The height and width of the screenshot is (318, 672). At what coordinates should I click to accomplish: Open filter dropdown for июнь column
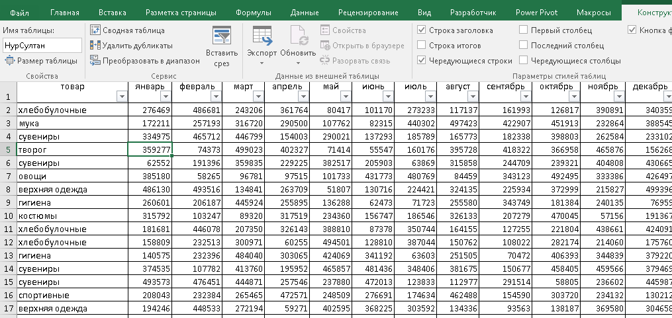point(388,97)
